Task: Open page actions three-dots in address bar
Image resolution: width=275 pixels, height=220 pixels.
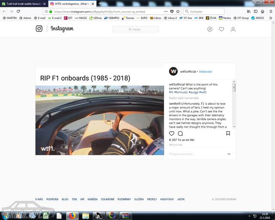Action: point(166,12)
